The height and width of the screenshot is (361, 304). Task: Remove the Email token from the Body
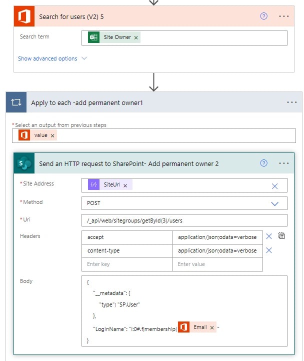pyautogui.click(x=212, y=328)
